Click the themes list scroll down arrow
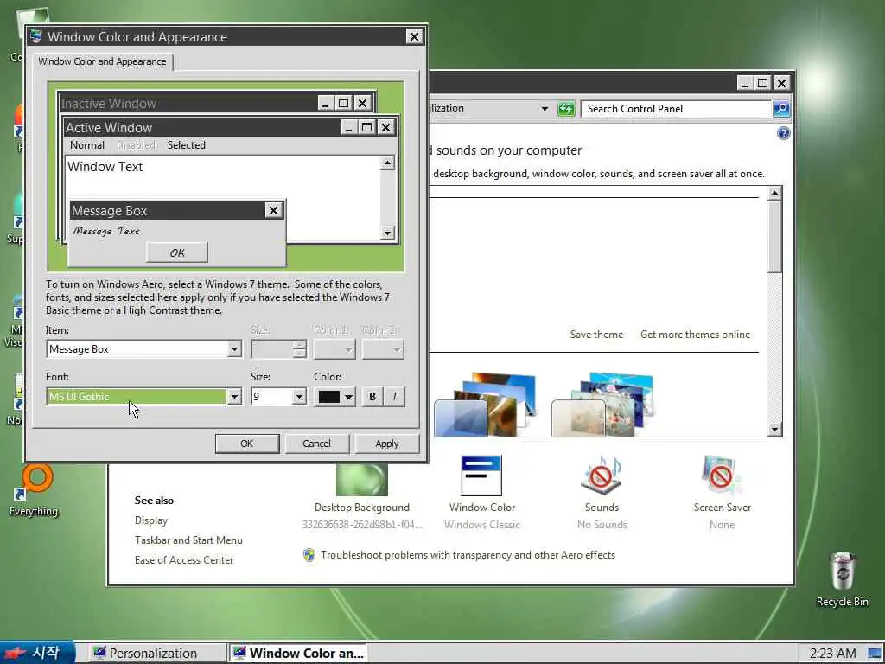This screenshot has height=664, width=885. point(775,430)
